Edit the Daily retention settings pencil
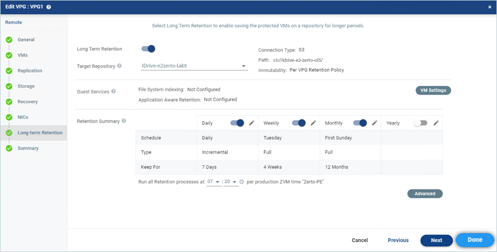This screenshot has width=497, height=252. tap(252, 123)
